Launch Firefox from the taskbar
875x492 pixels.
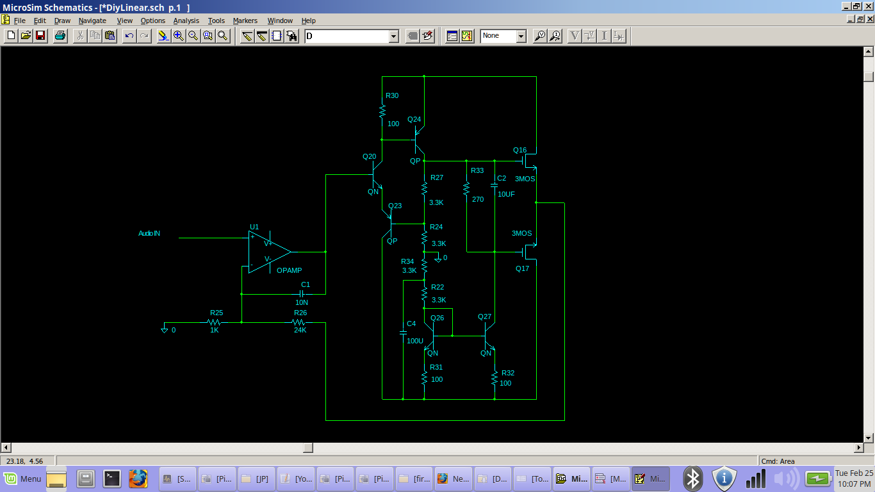138,479
